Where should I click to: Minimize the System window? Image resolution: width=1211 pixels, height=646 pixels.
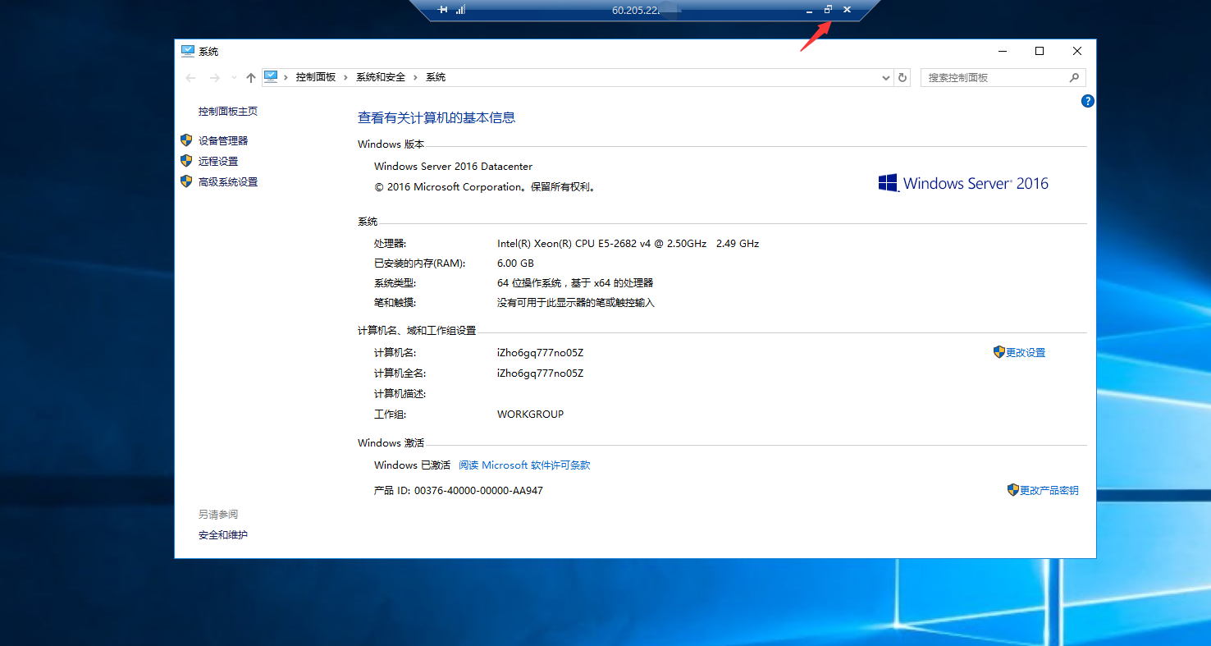1002,51
